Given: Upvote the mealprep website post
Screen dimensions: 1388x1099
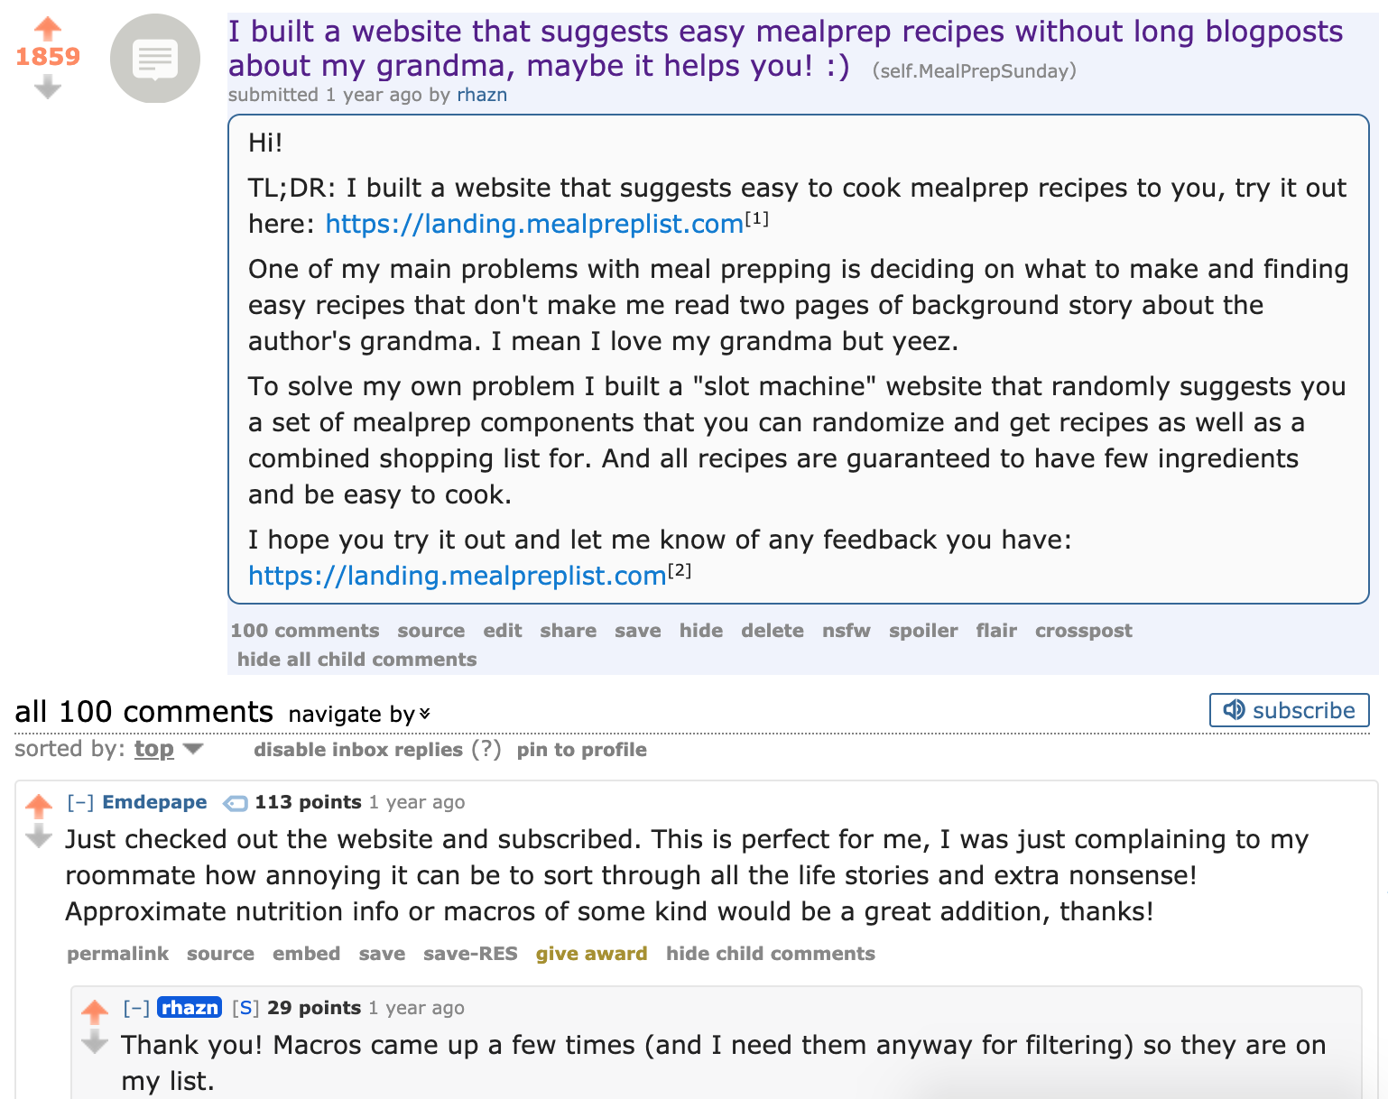Looking at the screenshot, I should [x=47, y=28].
